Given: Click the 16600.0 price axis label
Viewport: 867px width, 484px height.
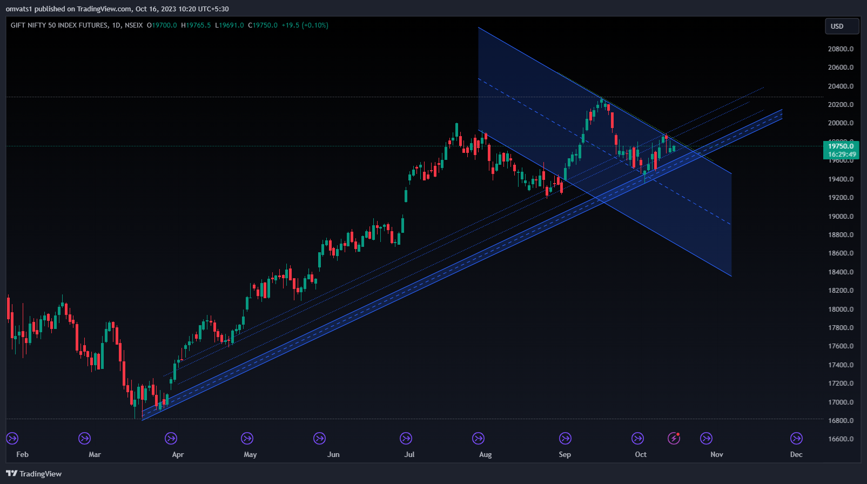Looking at the screenshot, I should tap(841, 439).
